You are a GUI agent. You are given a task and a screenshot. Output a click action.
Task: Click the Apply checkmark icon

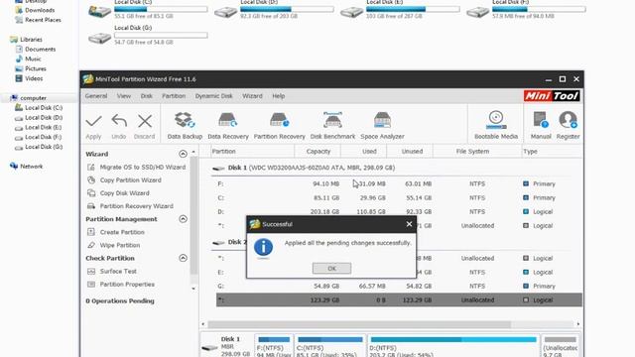tap(93, 121)
